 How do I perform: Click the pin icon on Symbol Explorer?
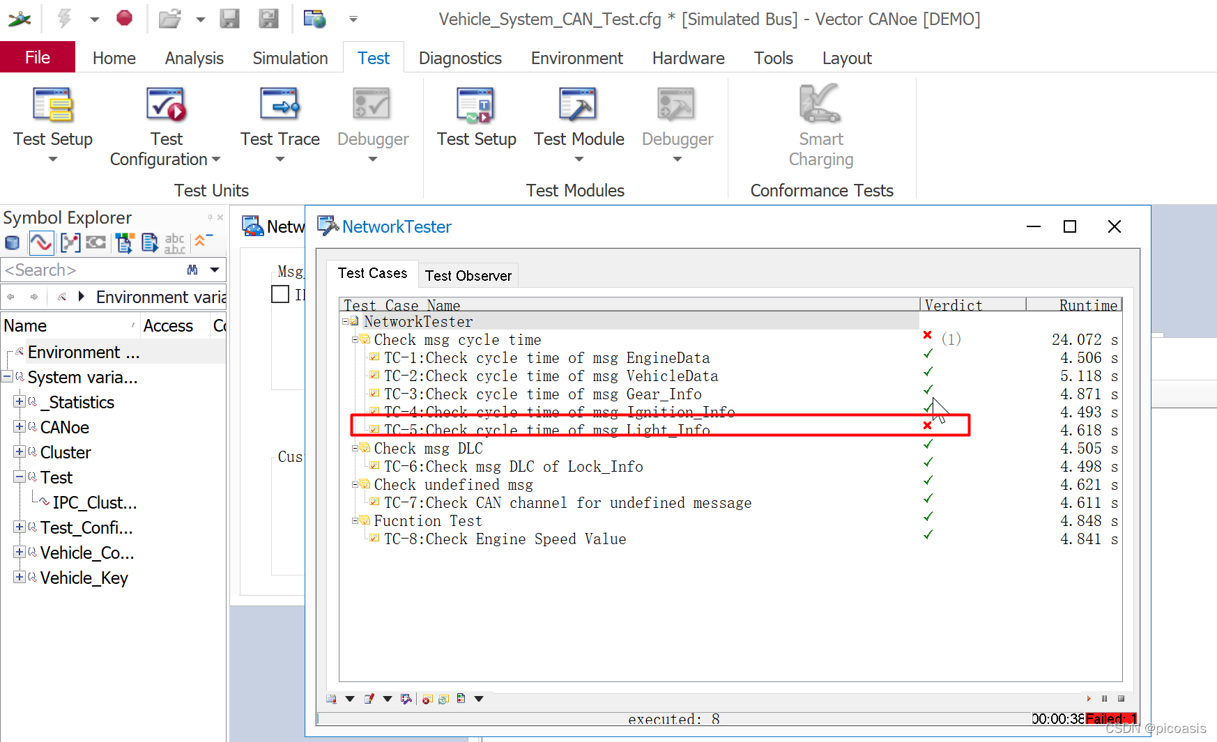click(210, 217)
